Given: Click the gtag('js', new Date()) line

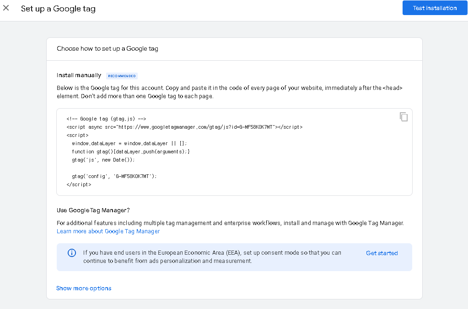Looking at the screenshot, I should pyautogui.click(x=103, y=160).
